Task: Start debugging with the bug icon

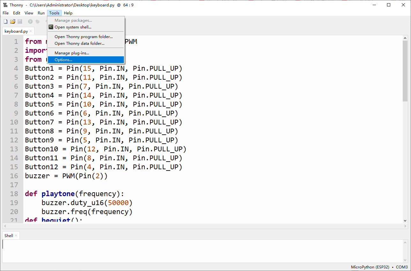Action: 37,21
